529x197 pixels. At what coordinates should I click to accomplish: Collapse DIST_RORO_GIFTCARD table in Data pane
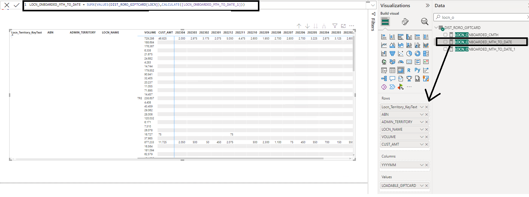click(436, 28)
